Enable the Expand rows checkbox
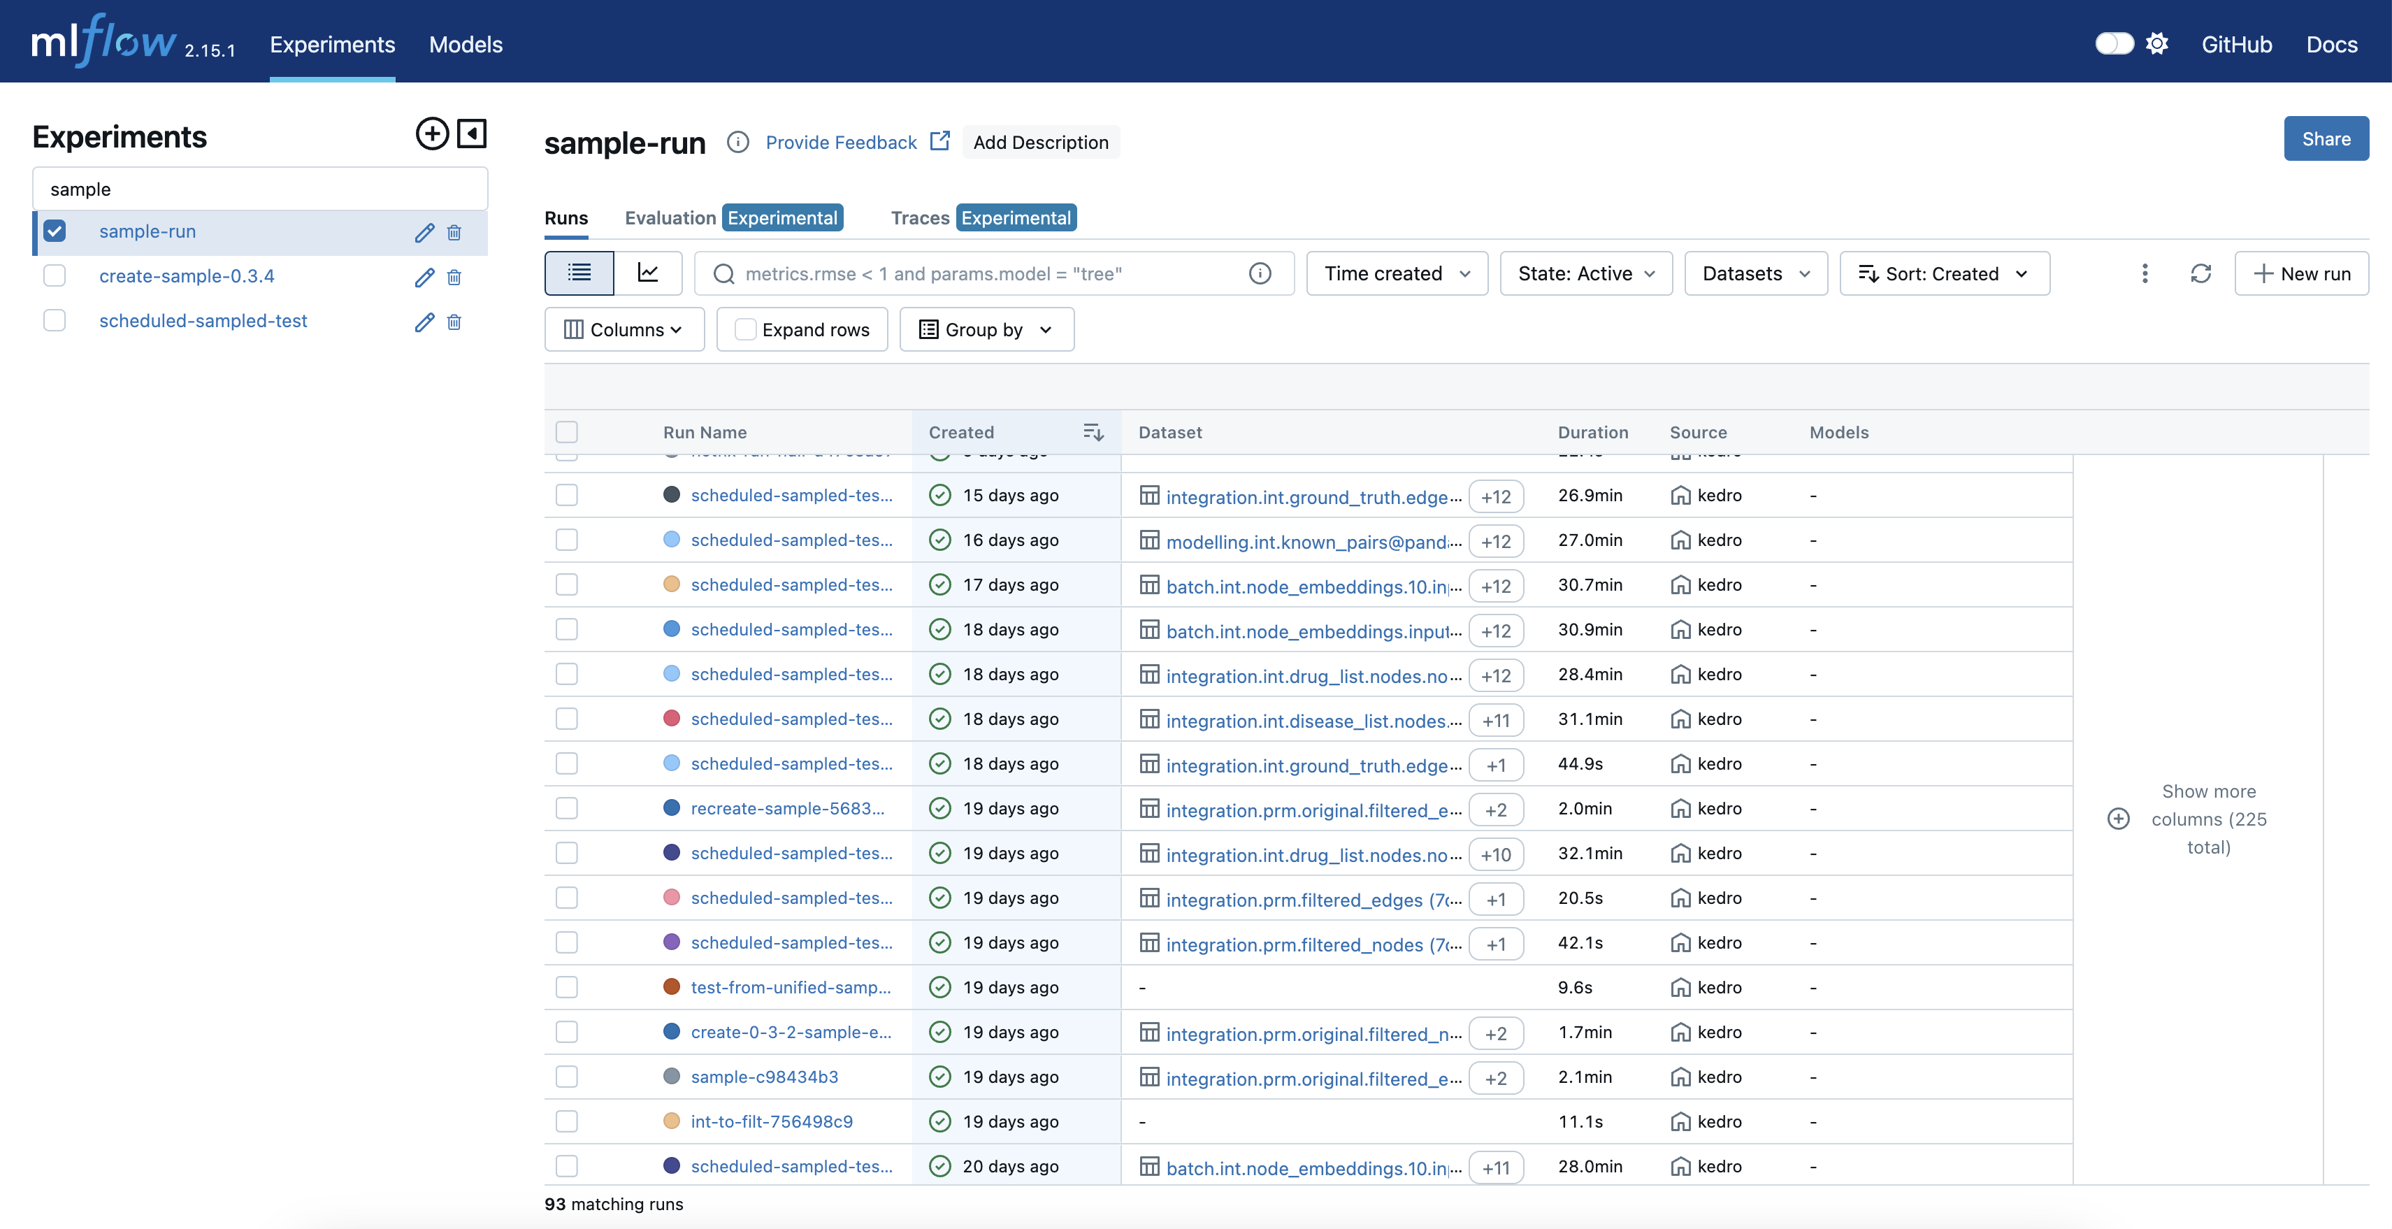Image resolution: width=2392 pixels, height=1229 pixels. 744,330
